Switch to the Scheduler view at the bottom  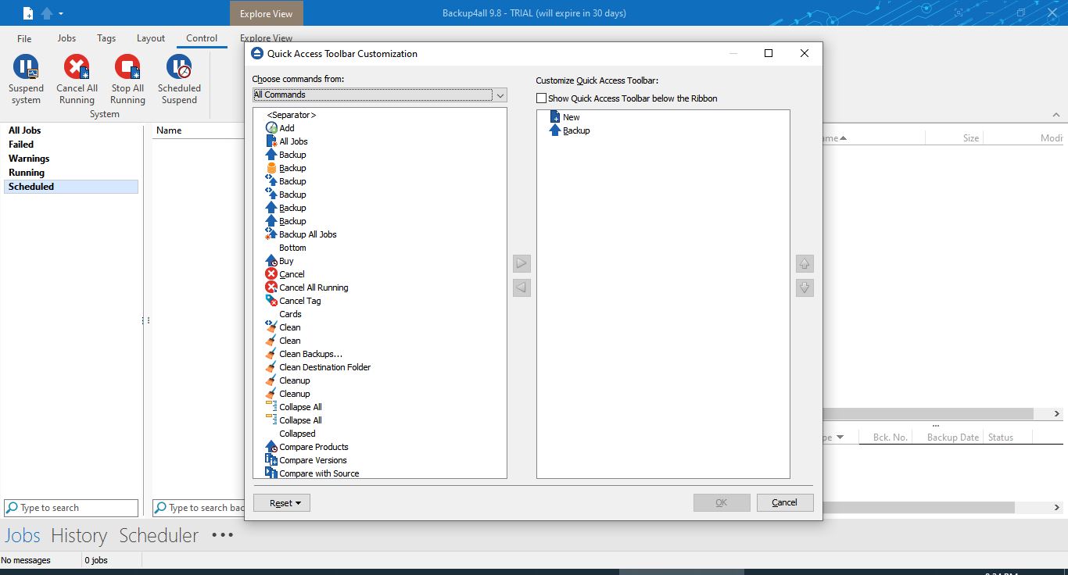159,535
